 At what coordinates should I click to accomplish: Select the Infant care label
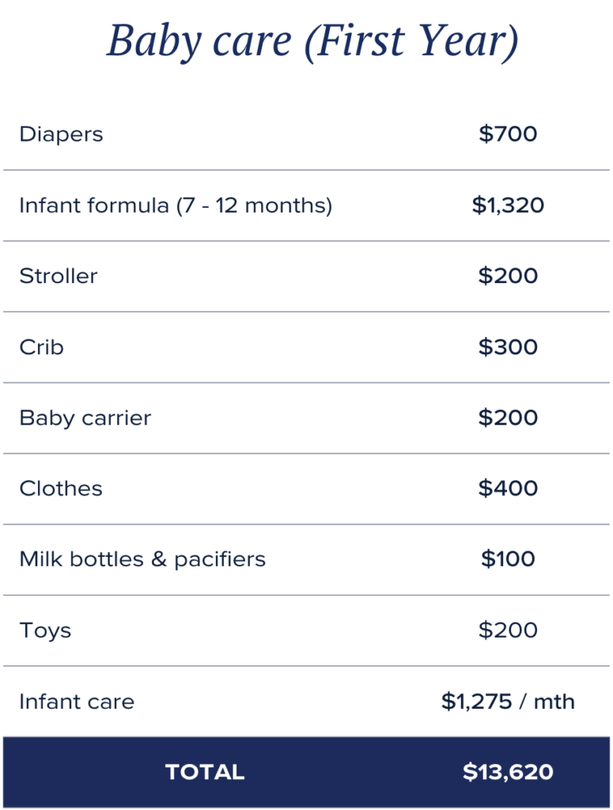click(77, 702)
